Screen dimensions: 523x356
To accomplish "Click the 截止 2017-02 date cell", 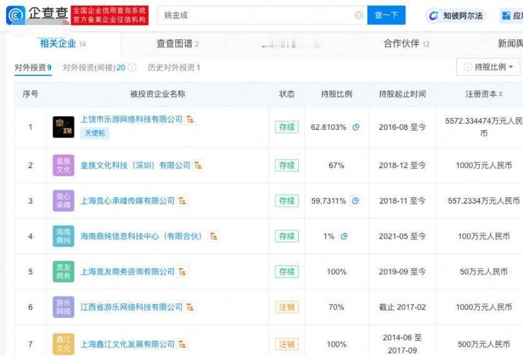I will pos(402,307).
